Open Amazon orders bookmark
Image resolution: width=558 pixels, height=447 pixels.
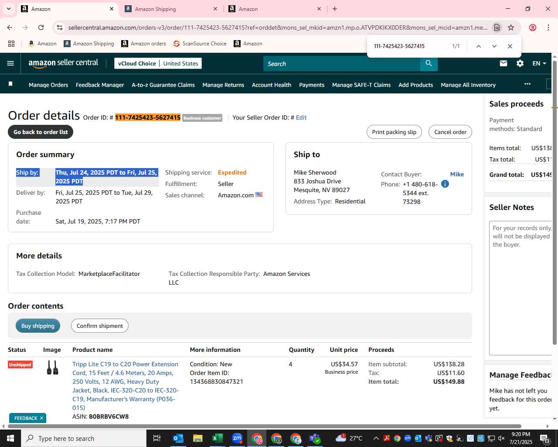coord(144,44)
